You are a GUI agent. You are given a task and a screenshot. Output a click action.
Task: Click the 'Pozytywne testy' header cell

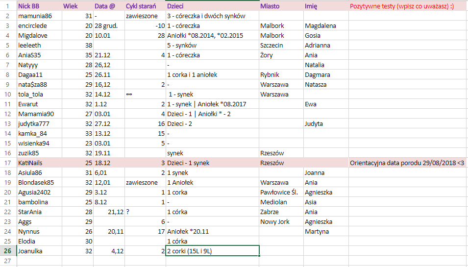(408, 6)
